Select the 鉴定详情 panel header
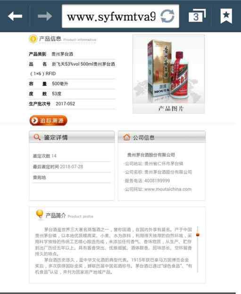Image resolution: width=241 pixels, height=294 pixels. [72, 137]
